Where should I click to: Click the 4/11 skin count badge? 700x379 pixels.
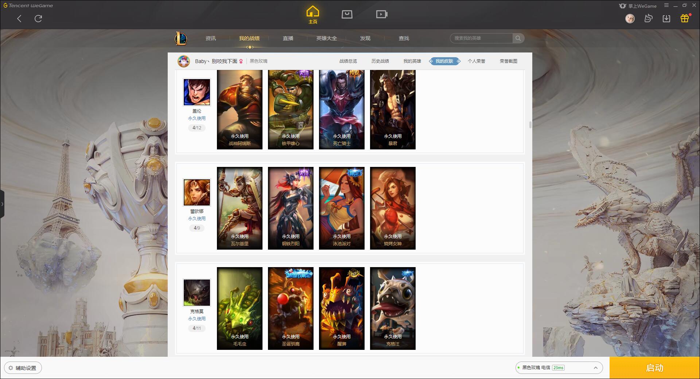197,328
